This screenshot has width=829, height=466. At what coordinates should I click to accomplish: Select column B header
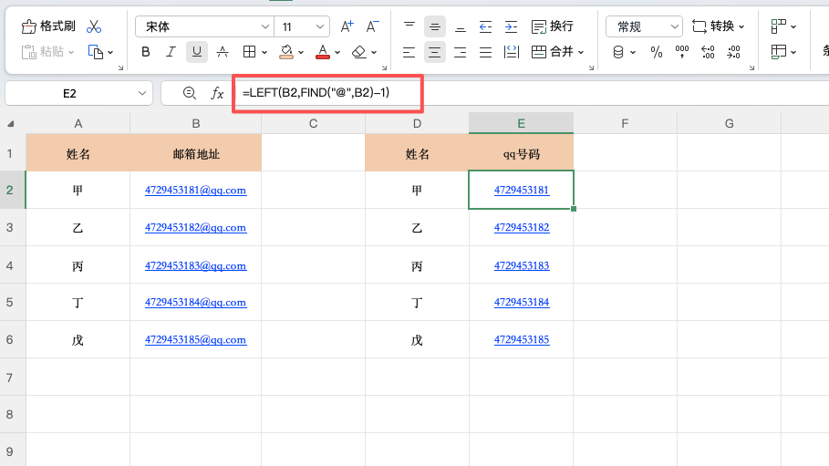(195, 123)
